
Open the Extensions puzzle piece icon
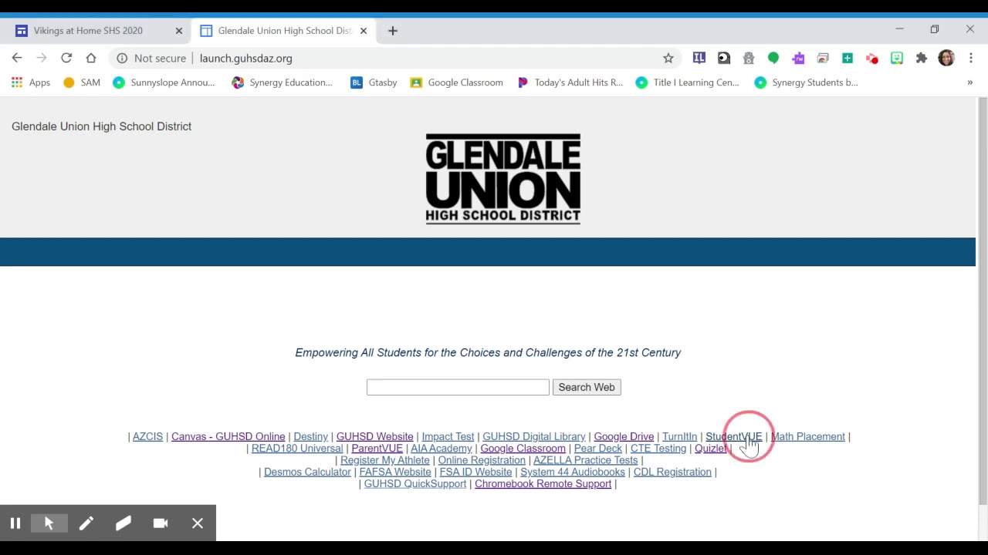921,58
